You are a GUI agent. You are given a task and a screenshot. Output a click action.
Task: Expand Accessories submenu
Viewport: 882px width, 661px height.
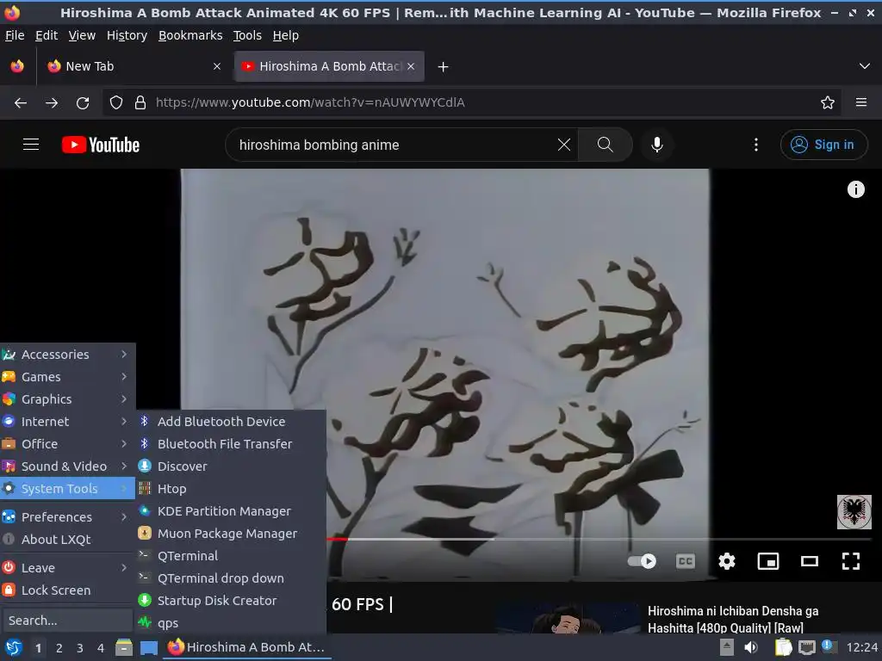pyautogui.click(x=67, y=354)
